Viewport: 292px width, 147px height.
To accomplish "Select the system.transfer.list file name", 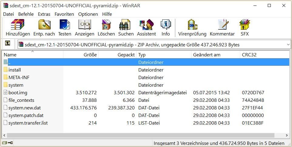I will [x=28, y=123].
